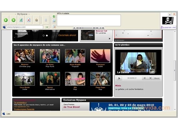Open the Coco Rosie thumbnail

(x=25, y=79)
